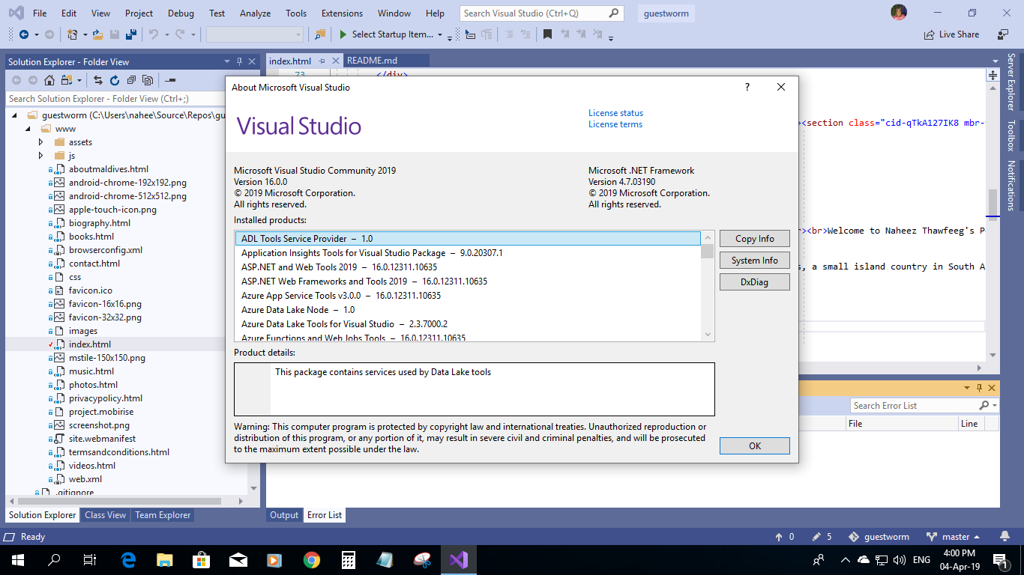Click the Open File folder icon

[x=98, y=34]
